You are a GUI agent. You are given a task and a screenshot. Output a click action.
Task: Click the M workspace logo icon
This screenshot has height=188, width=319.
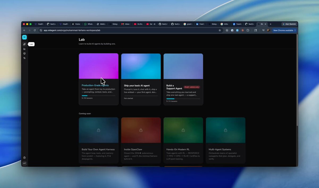click(x=24, y=37)
